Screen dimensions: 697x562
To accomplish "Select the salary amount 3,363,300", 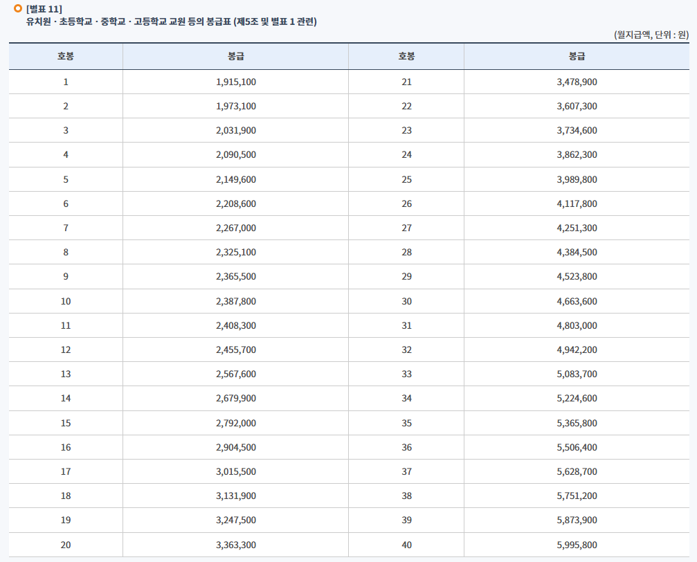I will 235,545.
